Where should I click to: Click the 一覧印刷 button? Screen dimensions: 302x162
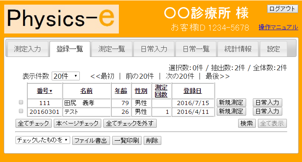(x=127, y=141)
